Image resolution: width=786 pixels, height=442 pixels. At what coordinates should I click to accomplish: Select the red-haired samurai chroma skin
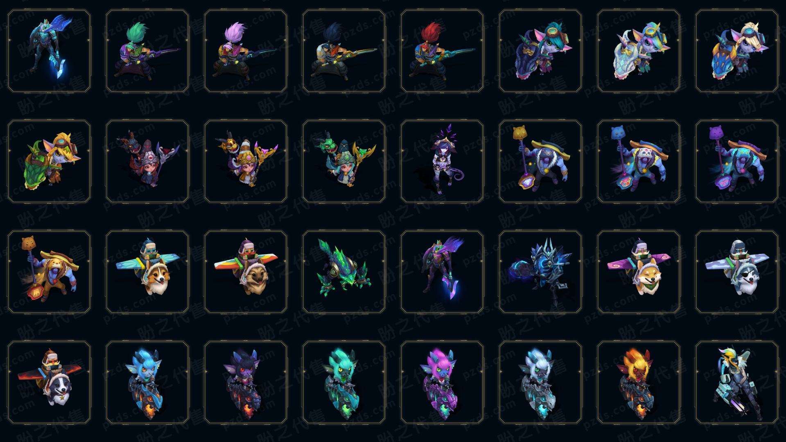click(442, 51)
